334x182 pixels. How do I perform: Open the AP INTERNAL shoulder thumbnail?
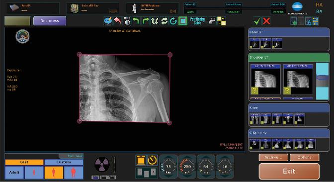[265, 79]
